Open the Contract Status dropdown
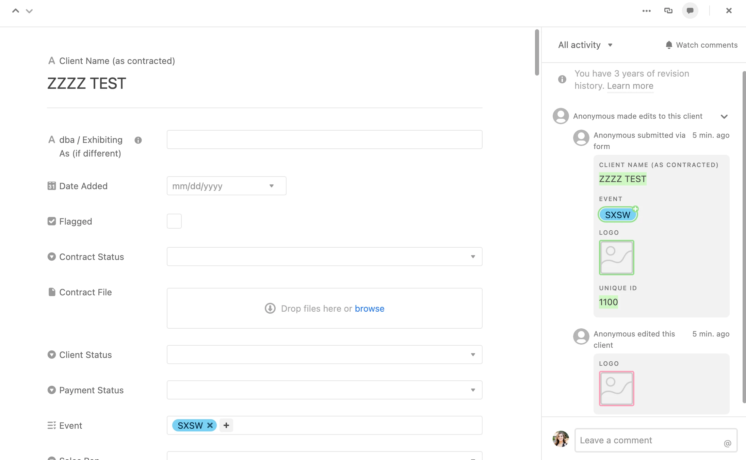 (324, 257)
